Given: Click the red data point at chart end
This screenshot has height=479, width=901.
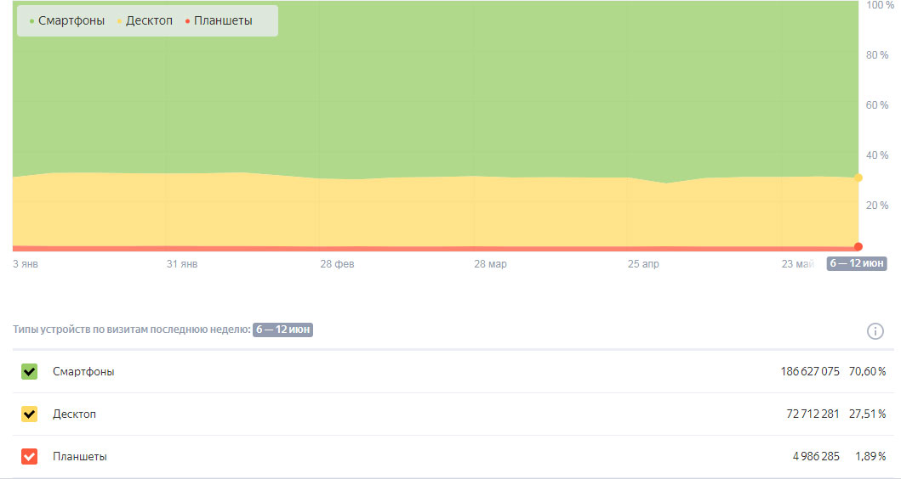Looking at the screenshot, I should point(858,247).
